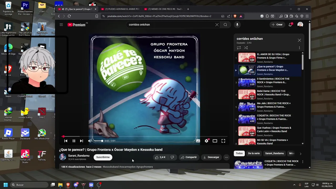Select the Todos filter chip

[x=239, y=153]
